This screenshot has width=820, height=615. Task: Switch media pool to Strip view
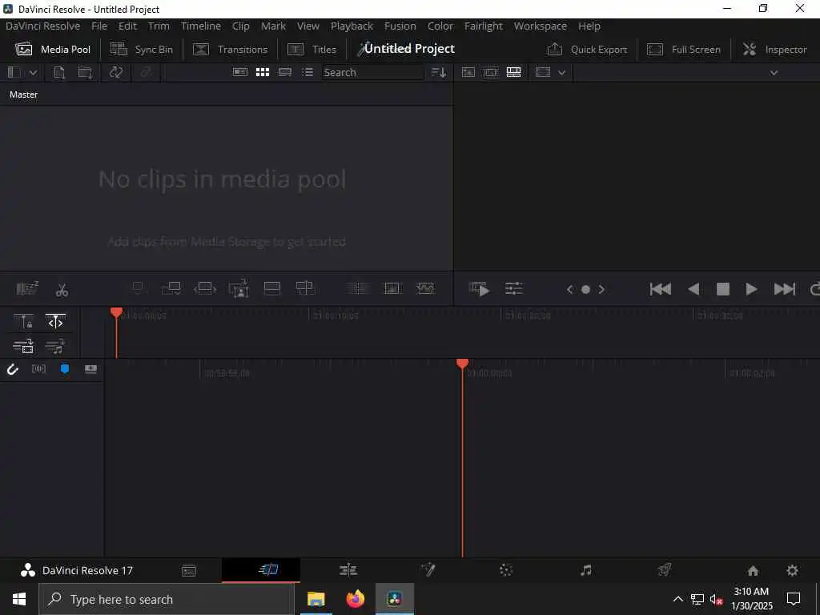[285, 72]
